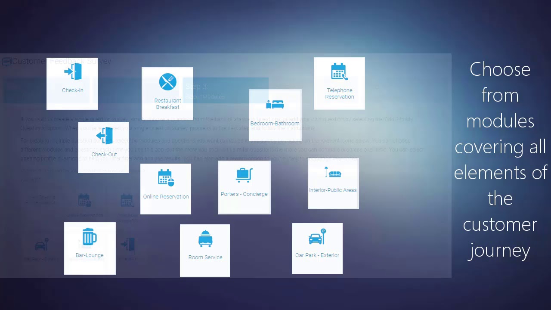Choose the Car Park - Exterior car icon
Image resolution: width=551 pixels, height=310 pixels.
point(317,237)
